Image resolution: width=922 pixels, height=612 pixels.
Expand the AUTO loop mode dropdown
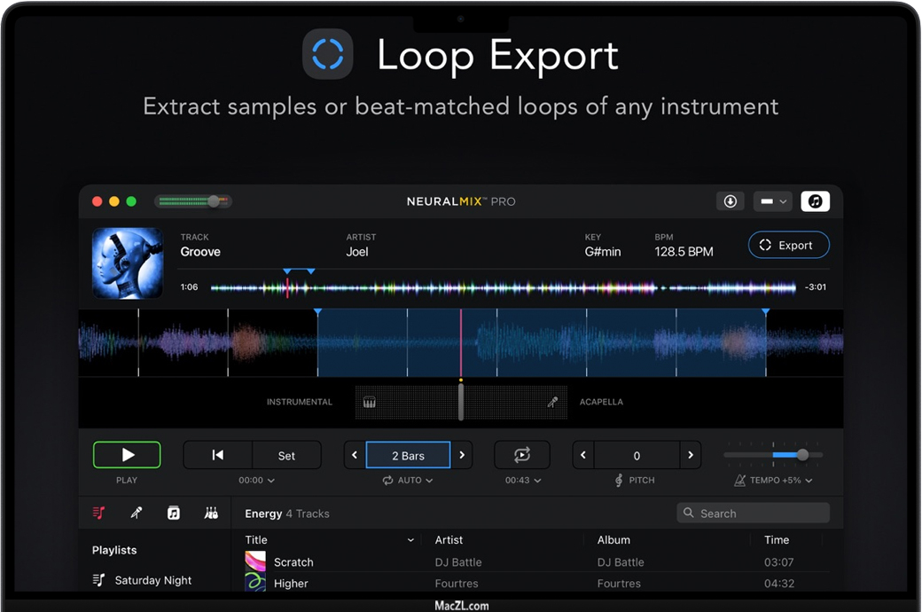[x=408, y=480]
